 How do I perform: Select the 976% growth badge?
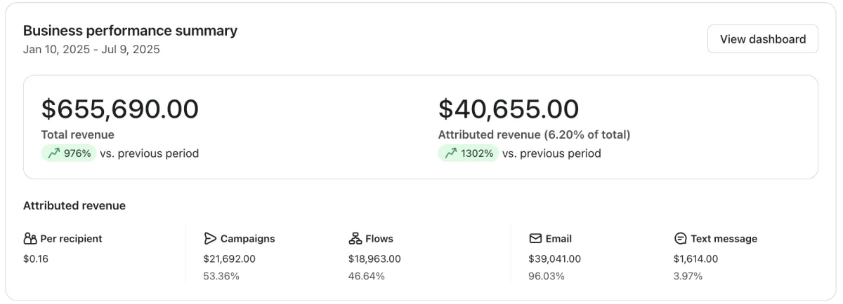pyautogui.click(x=69, y=153)
